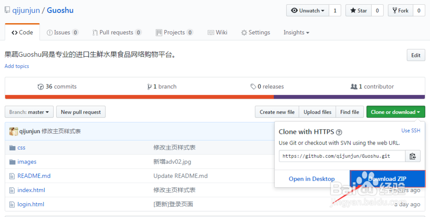
Task: Open the Wiki tab
Action: click(x=218, y=32)
